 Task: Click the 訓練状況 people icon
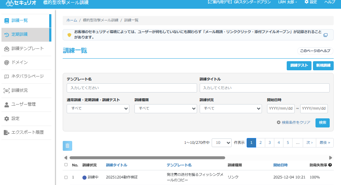pos(7,91)
